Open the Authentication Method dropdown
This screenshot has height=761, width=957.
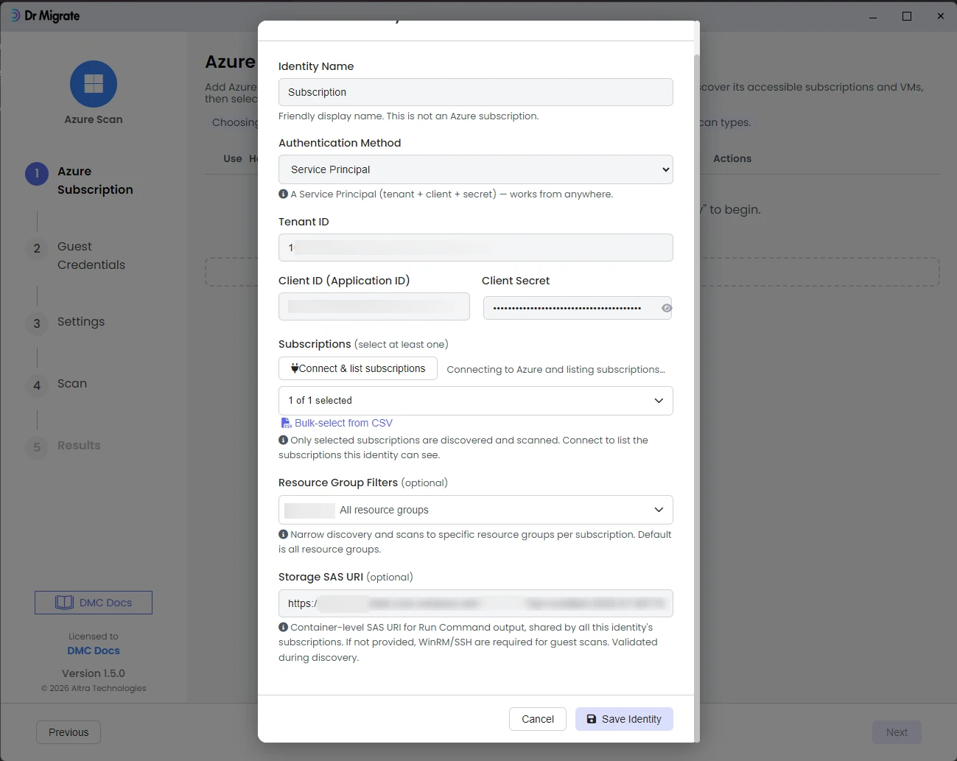[476, 169]
